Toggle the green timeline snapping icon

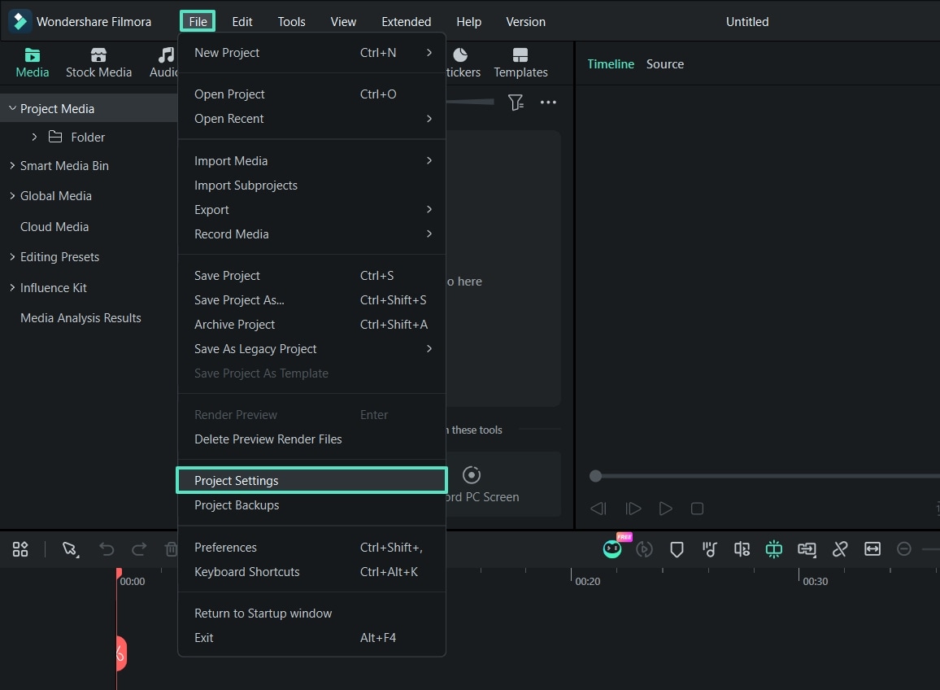[x=774, y=549]
